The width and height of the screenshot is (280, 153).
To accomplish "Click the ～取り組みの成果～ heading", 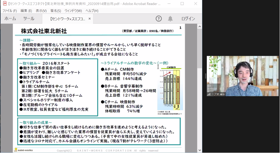I will pos(36,123).
